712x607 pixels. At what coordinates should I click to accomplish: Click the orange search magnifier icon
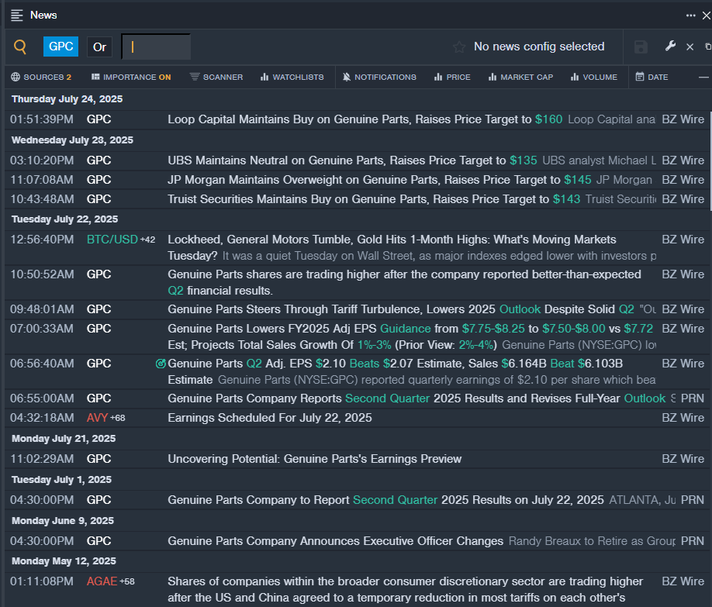tap(20, 47)
